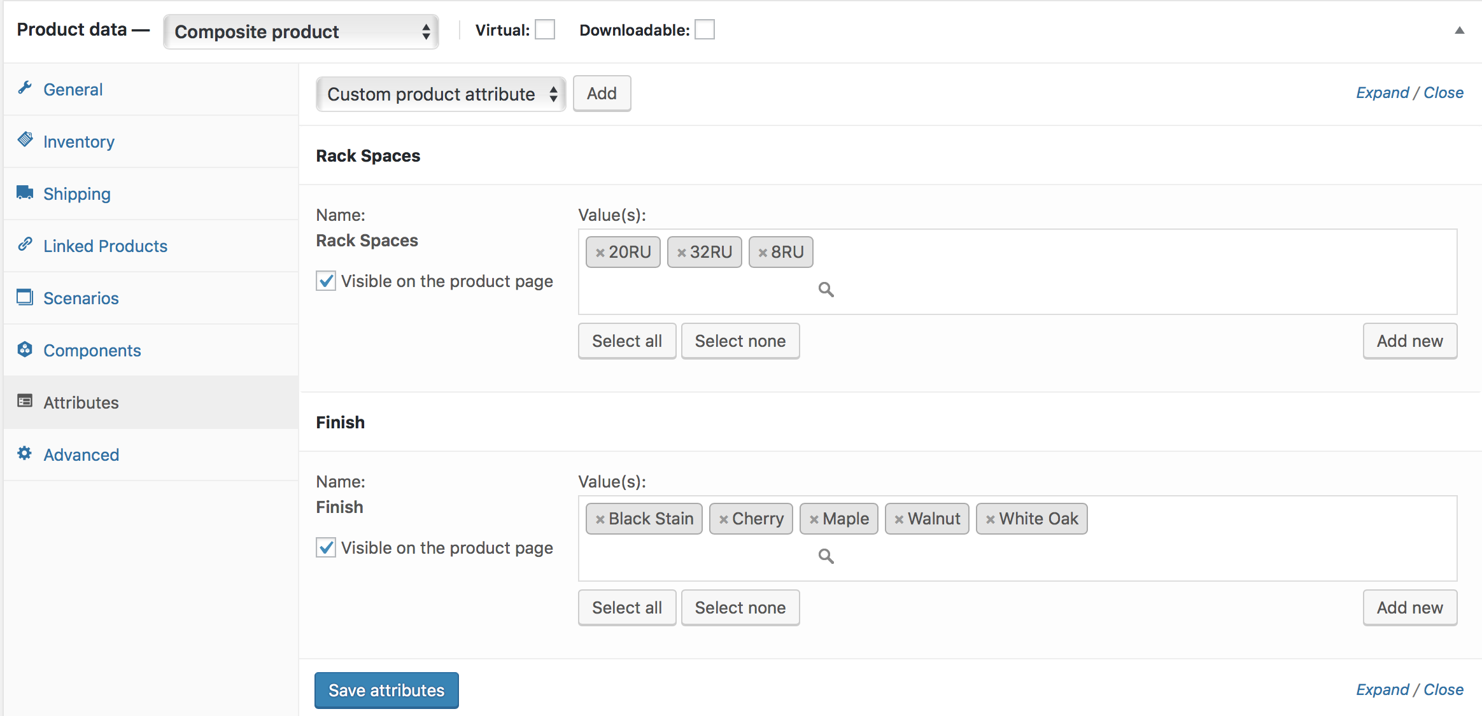Switch to the Scenarios tab
The image size is (1482, 716).
(x=81, y=298)
